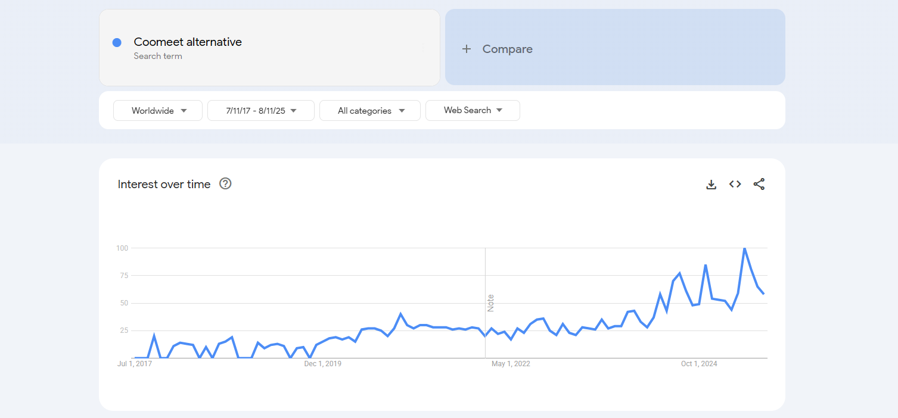Click the blue dot beside Coomeet alternative
This screenshot has height=418, width=898.
coord(117,42)
